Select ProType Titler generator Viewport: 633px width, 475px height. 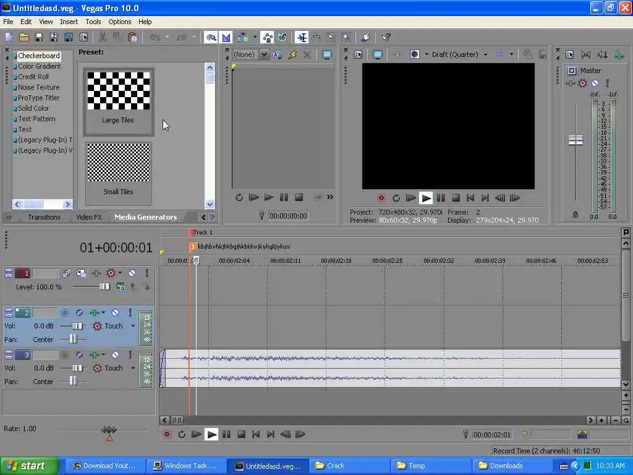pos(38,98)
